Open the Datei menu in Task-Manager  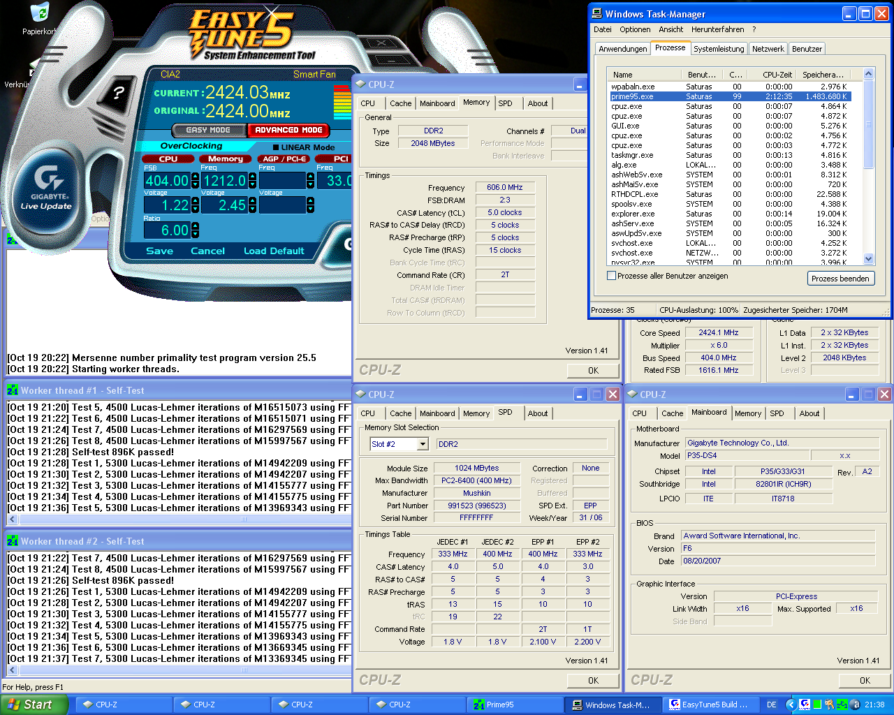point(602,29)
